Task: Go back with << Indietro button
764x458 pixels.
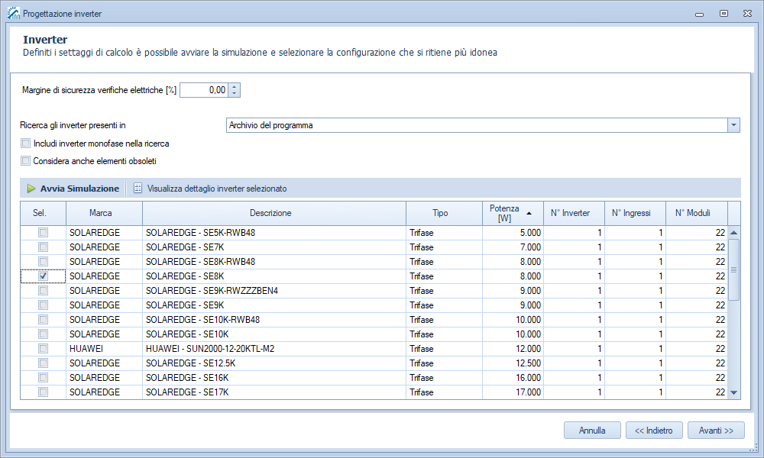Action: point(654,431)
